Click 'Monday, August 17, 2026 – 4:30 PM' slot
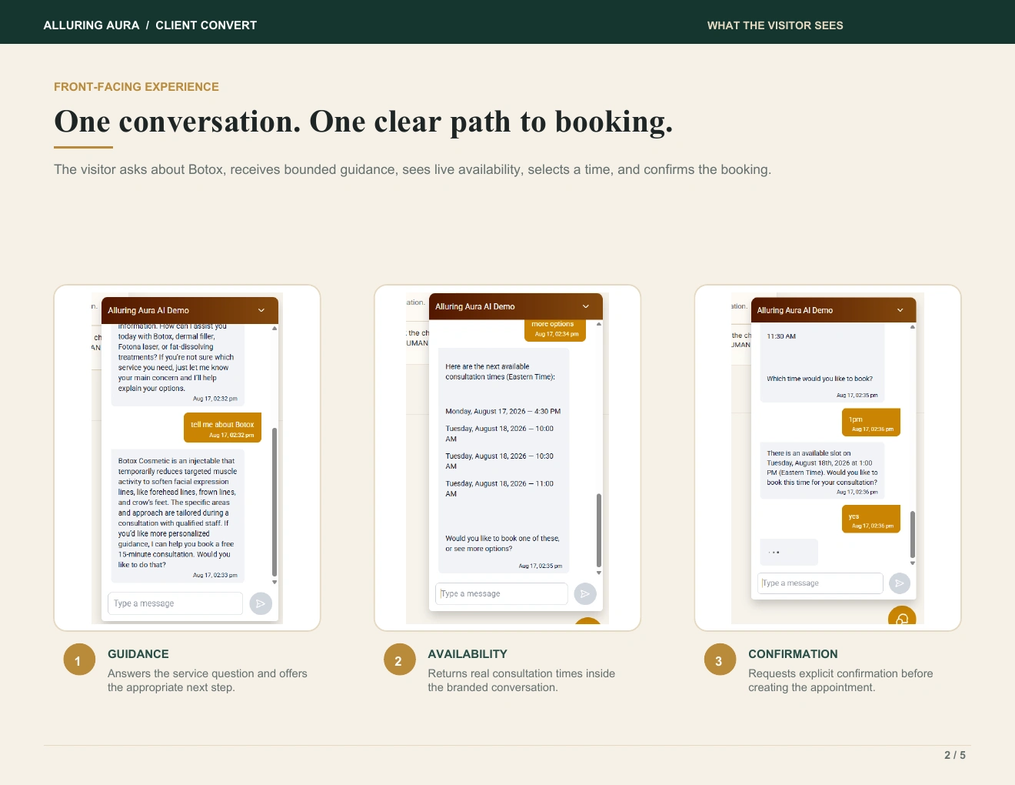 pos(503,411)
